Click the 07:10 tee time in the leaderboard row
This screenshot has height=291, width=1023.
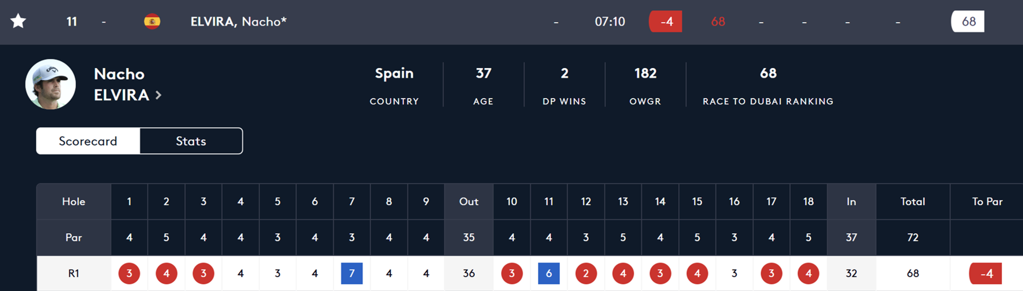pos(610,22)
